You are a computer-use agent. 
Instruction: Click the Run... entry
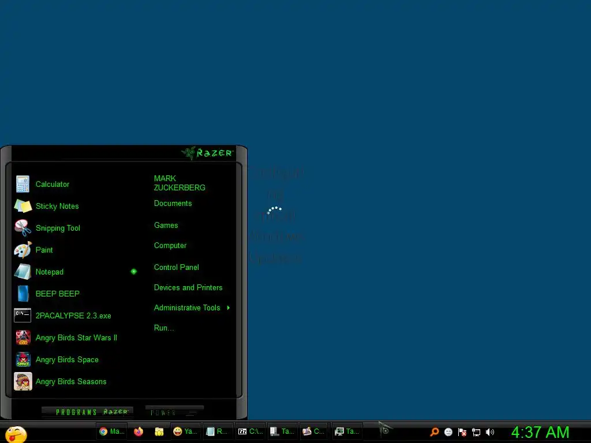point(164,328)
